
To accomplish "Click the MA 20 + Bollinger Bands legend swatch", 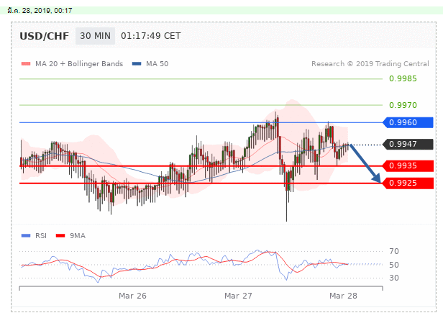I will tap(26, 64).
